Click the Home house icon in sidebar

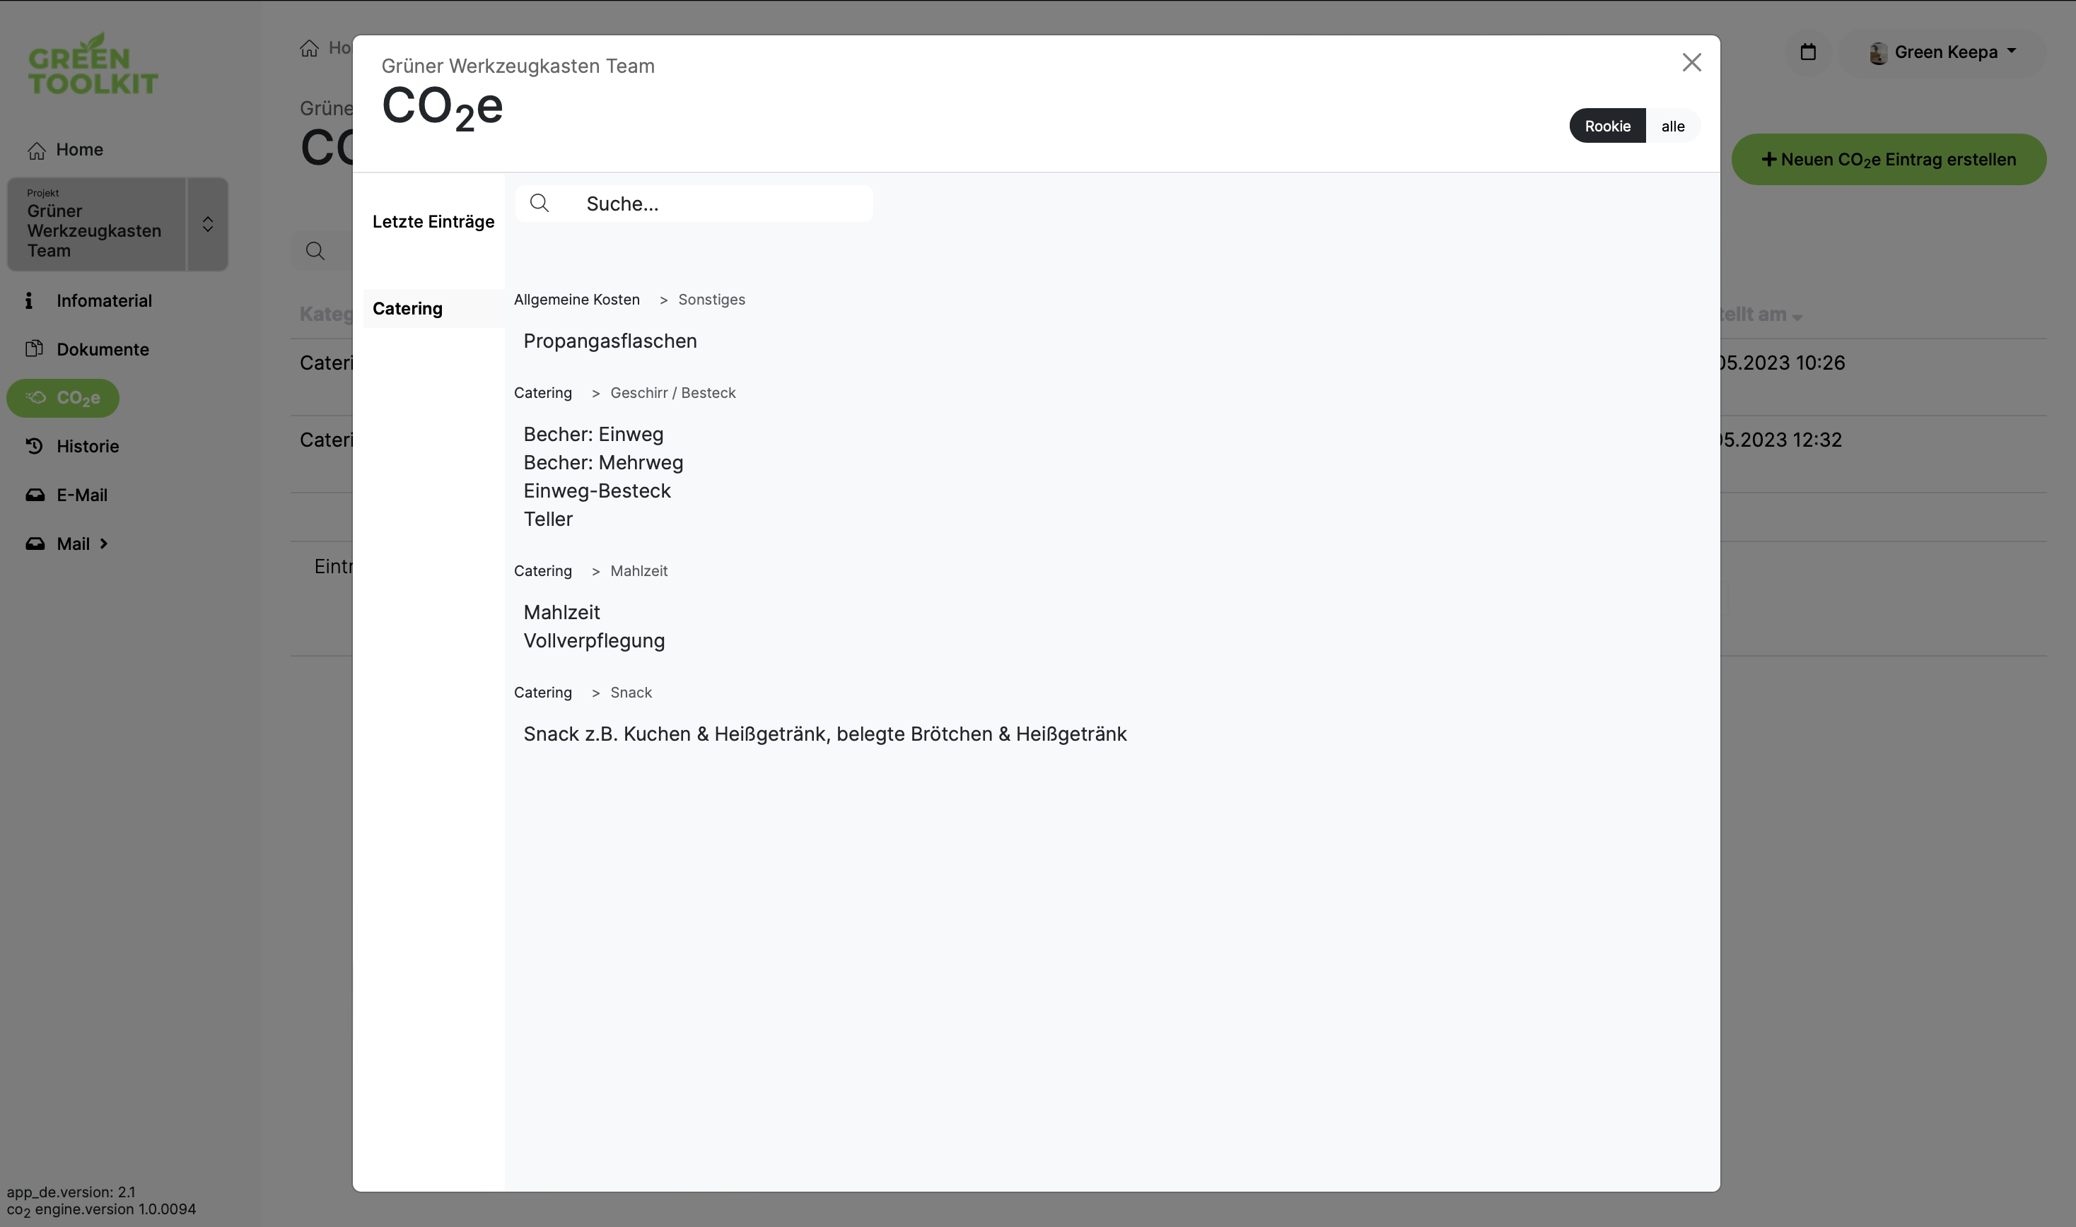coord(36,151)
